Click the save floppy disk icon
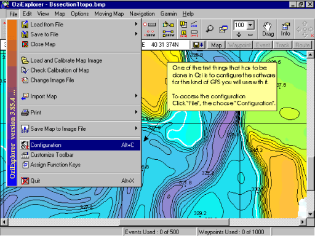This screenshot has width=315, height=236. (198, 45)
